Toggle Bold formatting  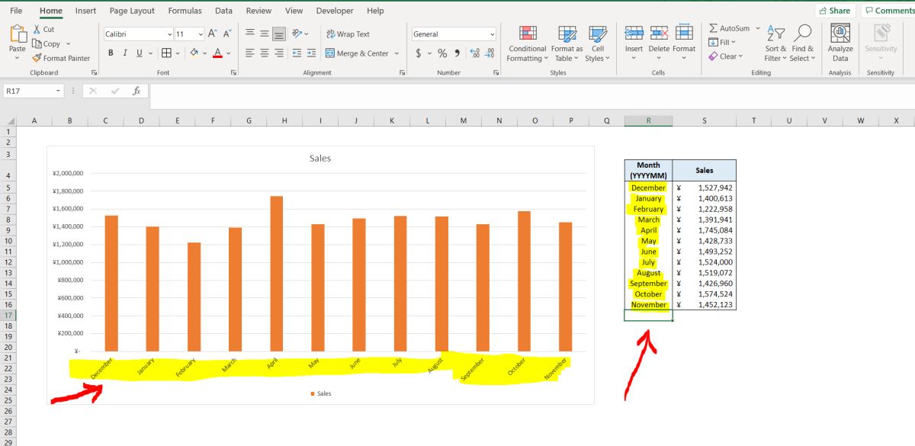[111, 53]
